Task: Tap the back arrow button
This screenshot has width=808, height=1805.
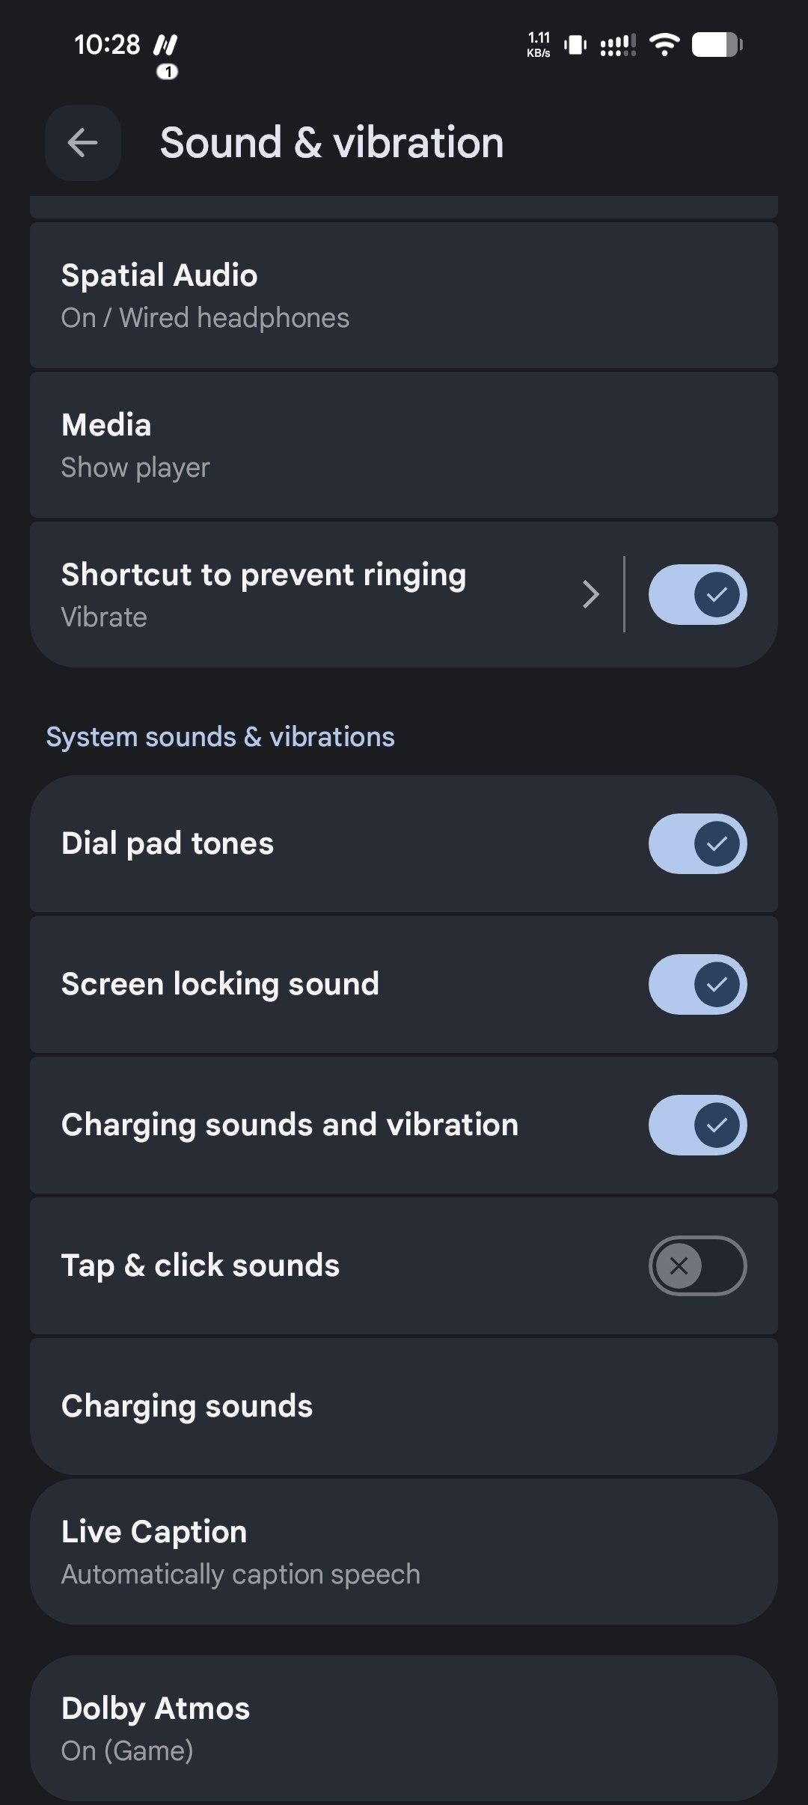Action: point(82,143)
